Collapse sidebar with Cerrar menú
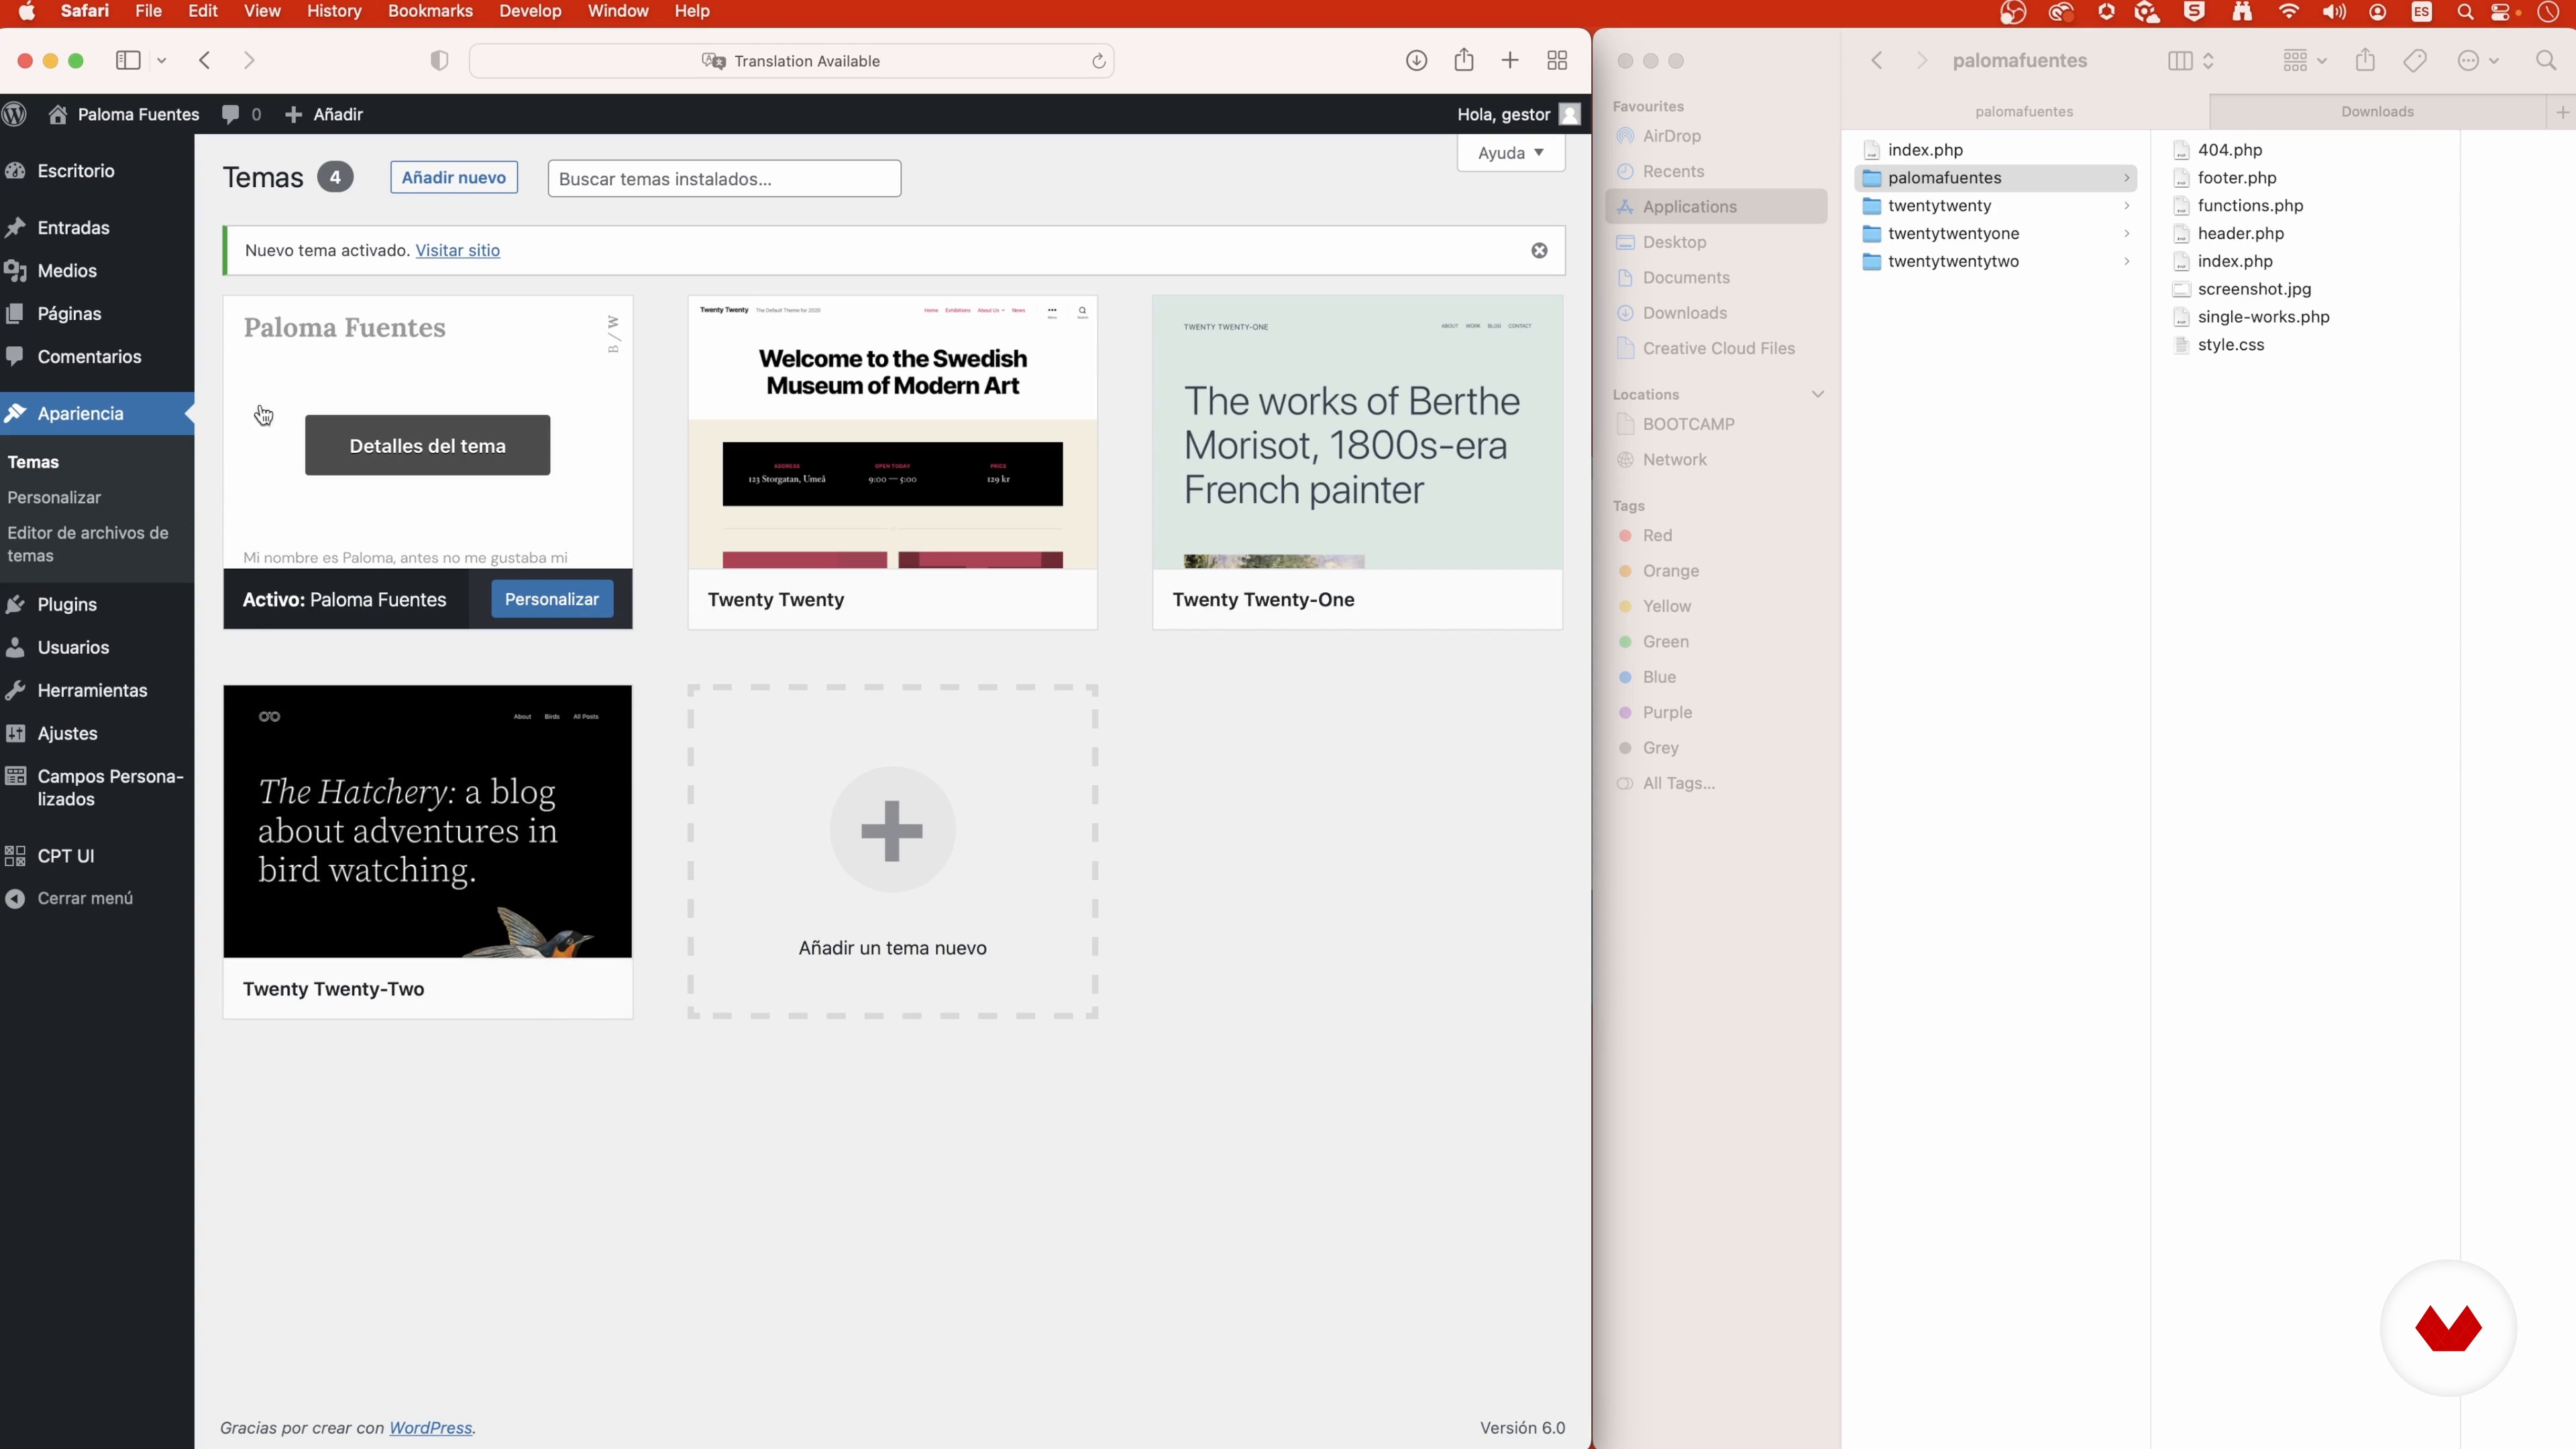The image size is (2576, 1449). click(x=85, y=899)
